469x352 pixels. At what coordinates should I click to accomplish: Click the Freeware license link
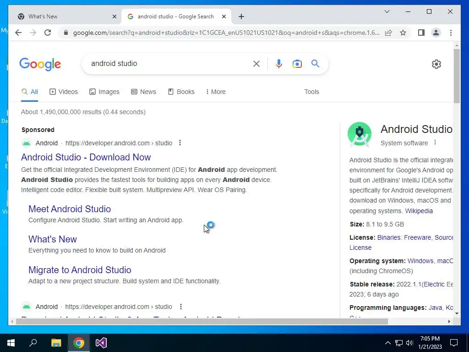417,237
